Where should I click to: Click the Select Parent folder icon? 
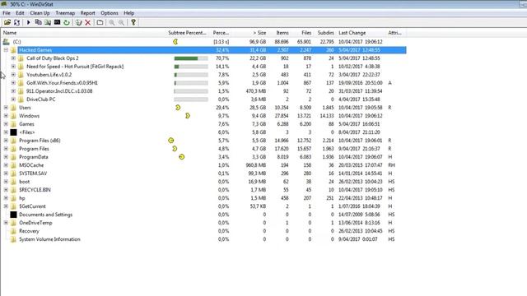100,22
